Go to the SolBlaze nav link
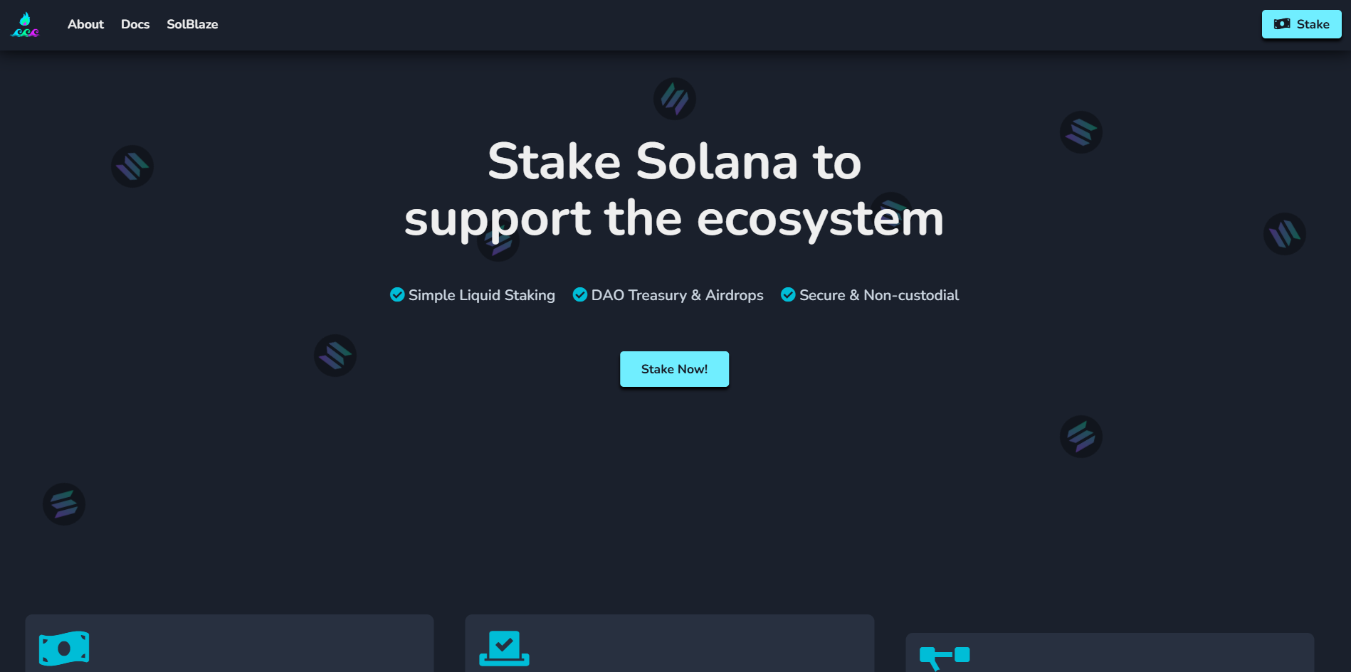1351x672 pixels. coord(192,24)
